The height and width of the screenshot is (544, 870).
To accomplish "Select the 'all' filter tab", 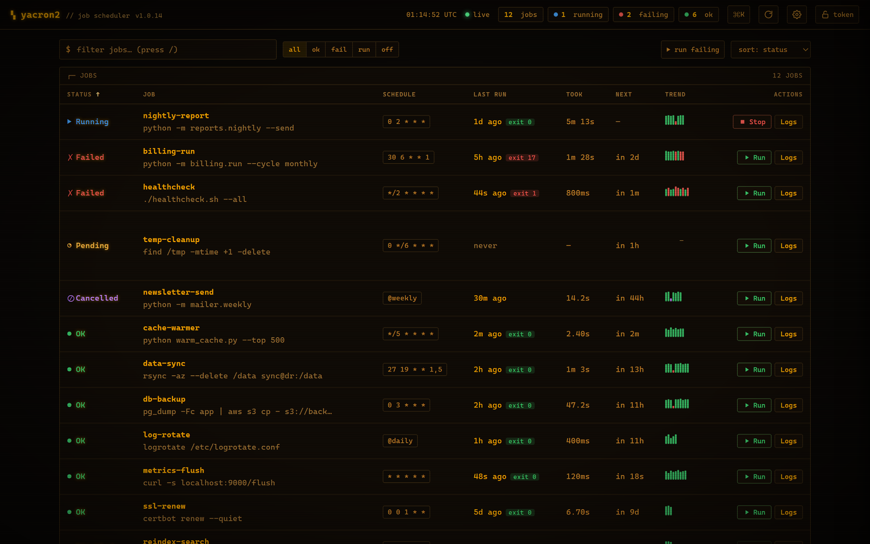I will click(x=295, y=49).
